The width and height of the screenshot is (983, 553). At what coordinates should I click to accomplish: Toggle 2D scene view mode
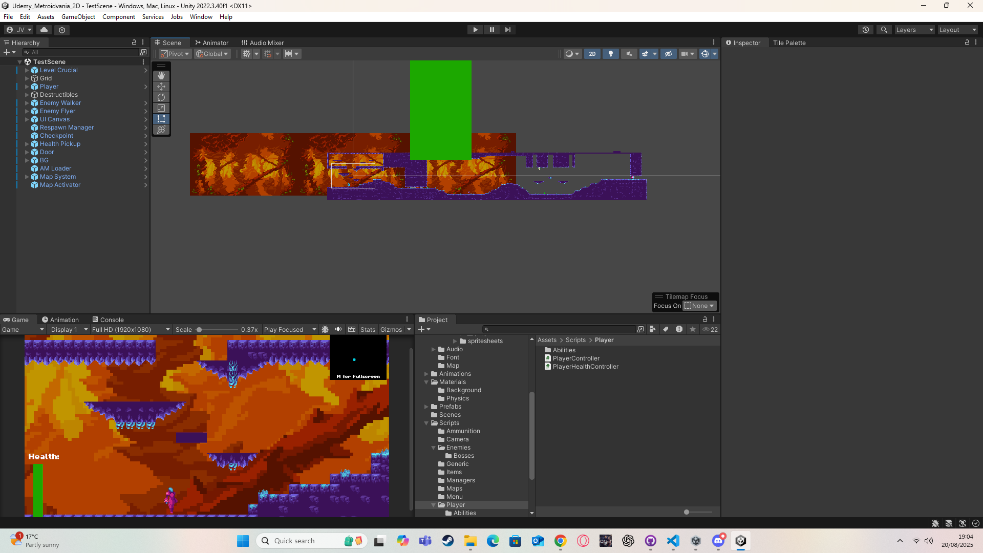[592, 54]
